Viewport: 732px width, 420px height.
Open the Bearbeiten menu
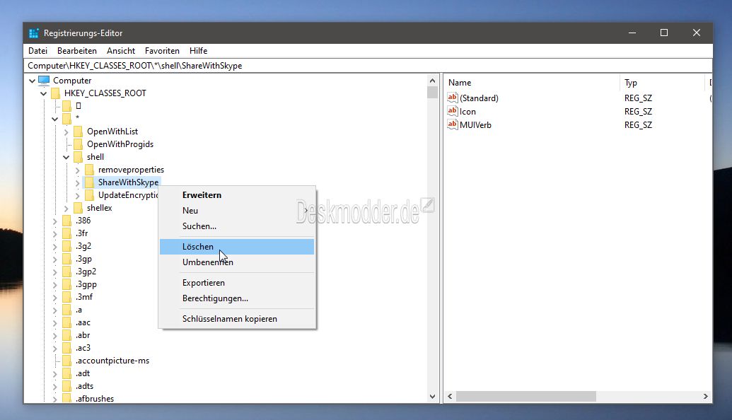pos(77,51)
